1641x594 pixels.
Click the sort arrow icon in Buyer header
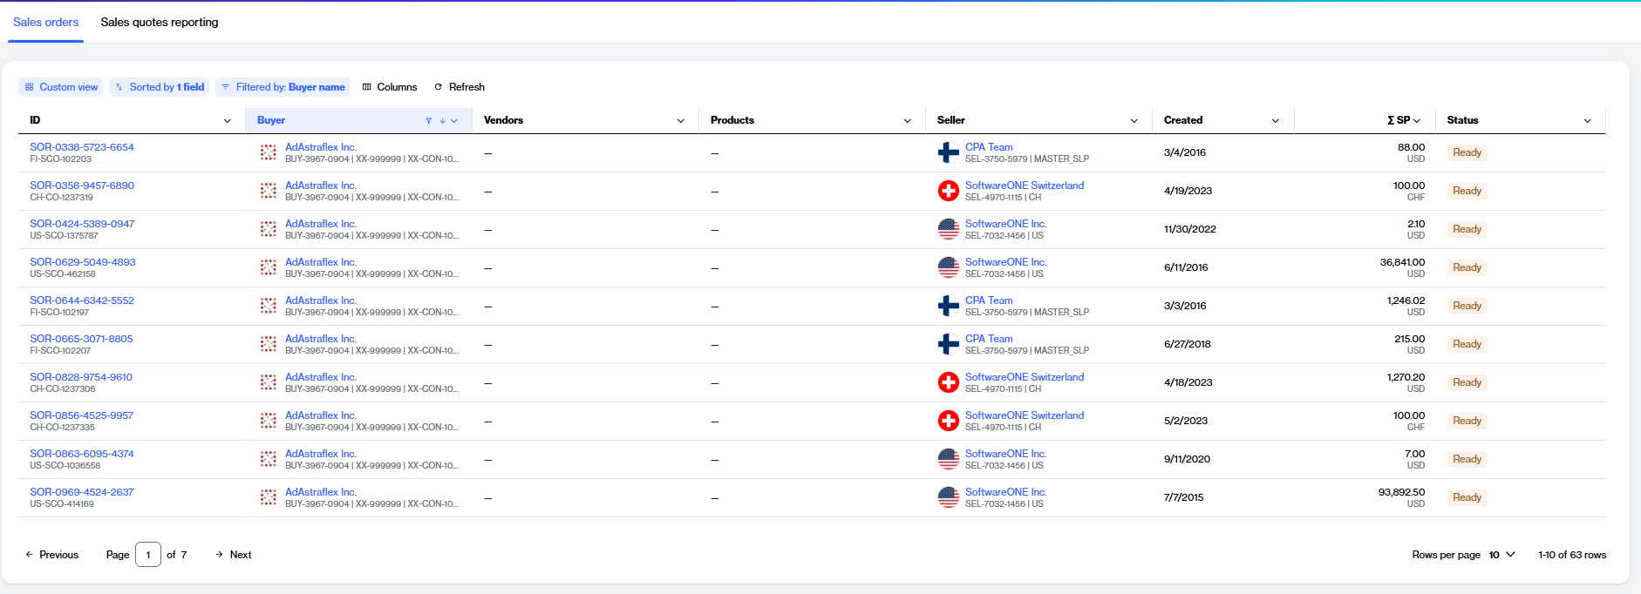coord(442,121)
